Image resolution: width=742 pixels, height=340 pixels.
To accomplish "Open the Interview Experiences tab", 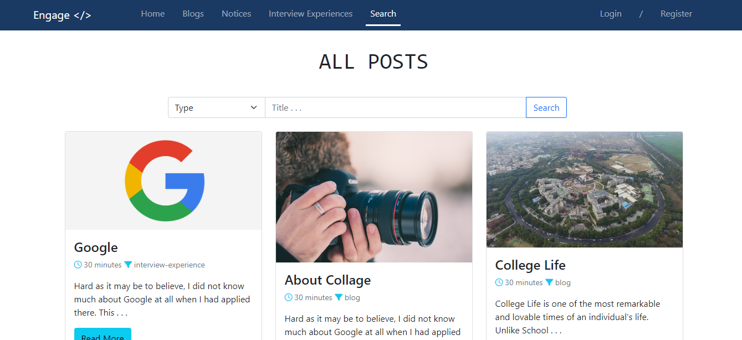I will [x=310, y=13].
